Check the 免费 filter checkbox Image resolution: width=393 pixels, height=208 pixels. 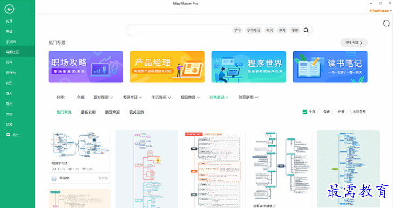pos(320,112)
